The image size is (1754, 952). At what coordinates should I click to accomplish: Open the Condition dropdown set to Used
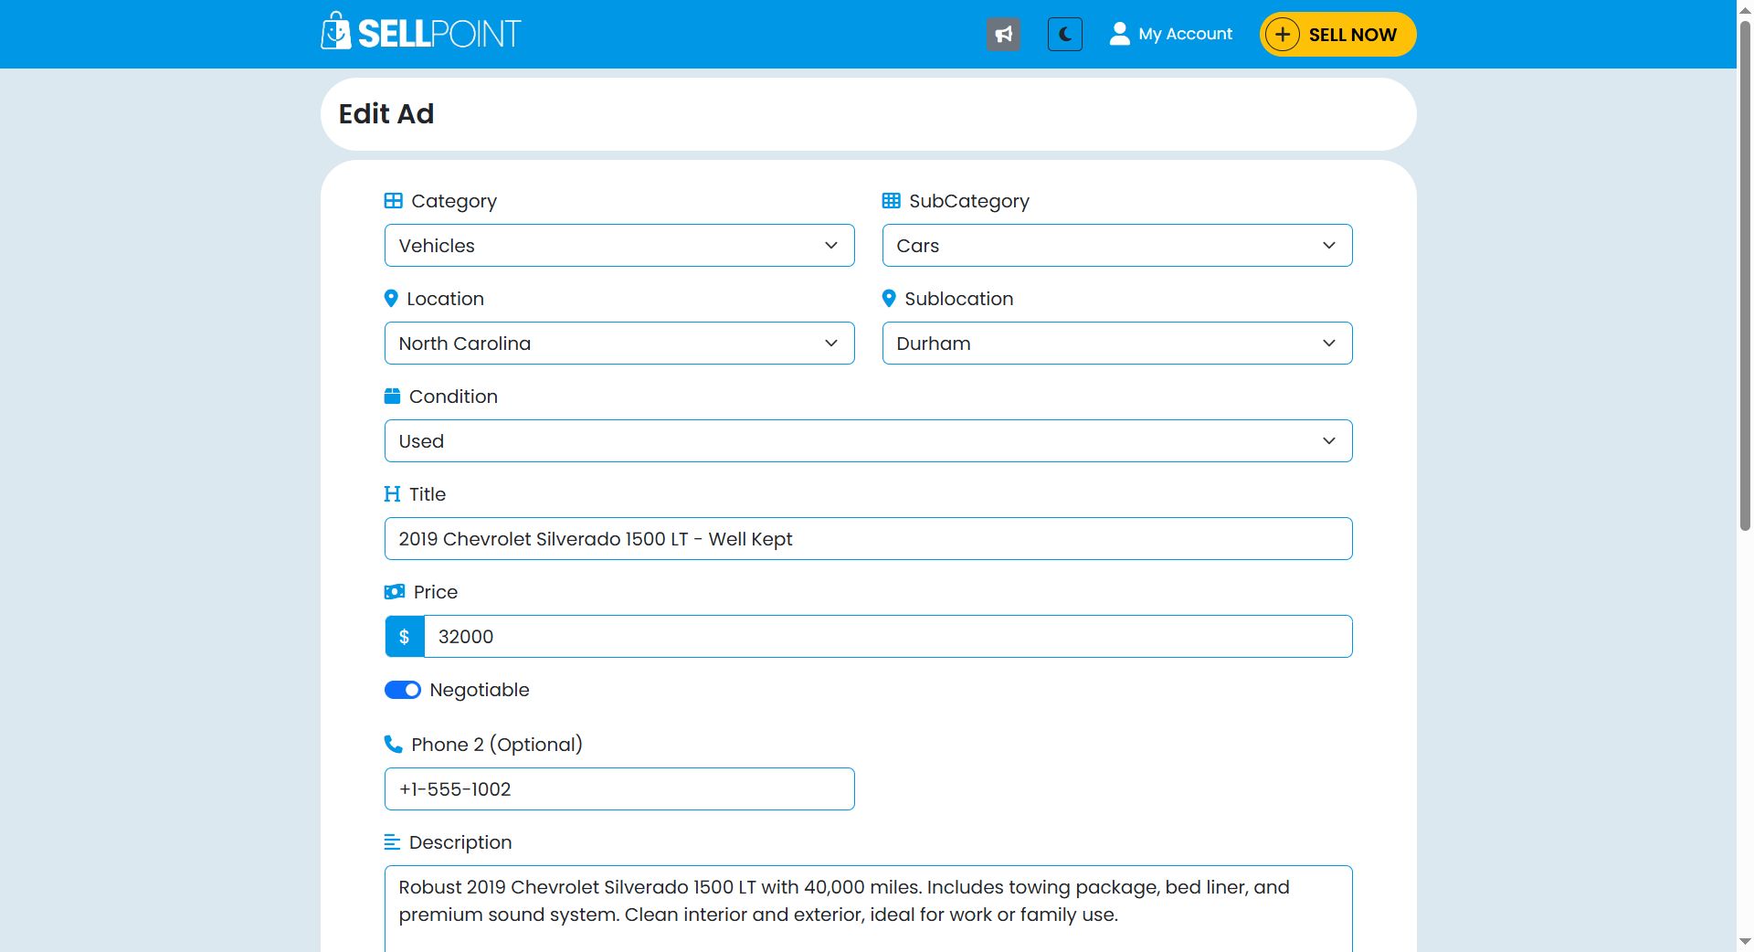(x=867, y=441)
